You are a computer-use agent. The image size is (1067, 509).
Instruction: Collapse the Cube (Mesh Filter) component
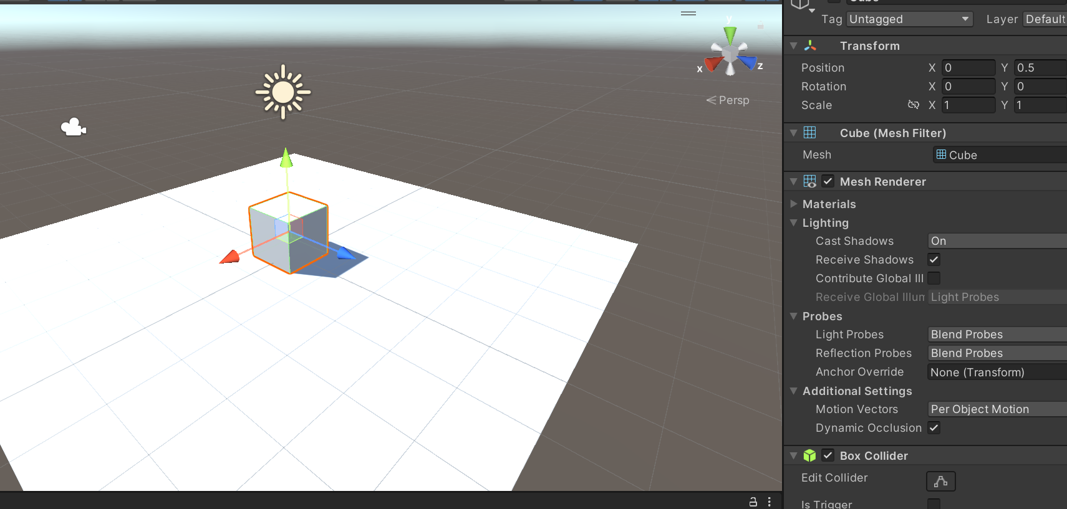coord(794,133)
